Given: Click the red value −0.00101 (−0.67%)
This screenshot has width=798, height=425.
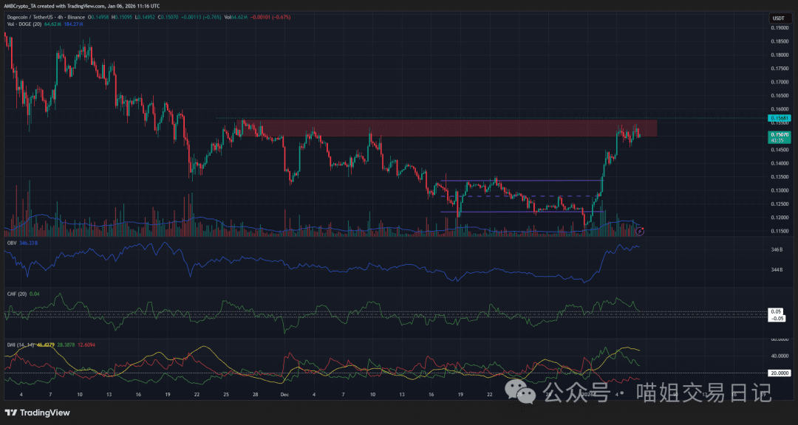Looking at the screenshot, I should pyautogui.click(x=270, y=17).
